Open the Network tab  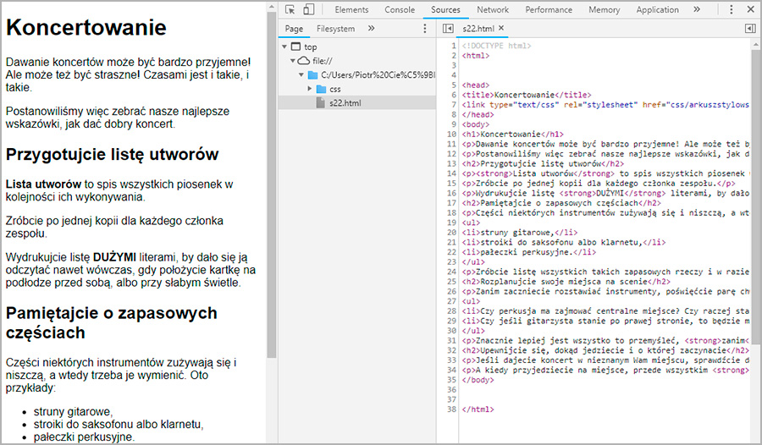click(493, 9)
